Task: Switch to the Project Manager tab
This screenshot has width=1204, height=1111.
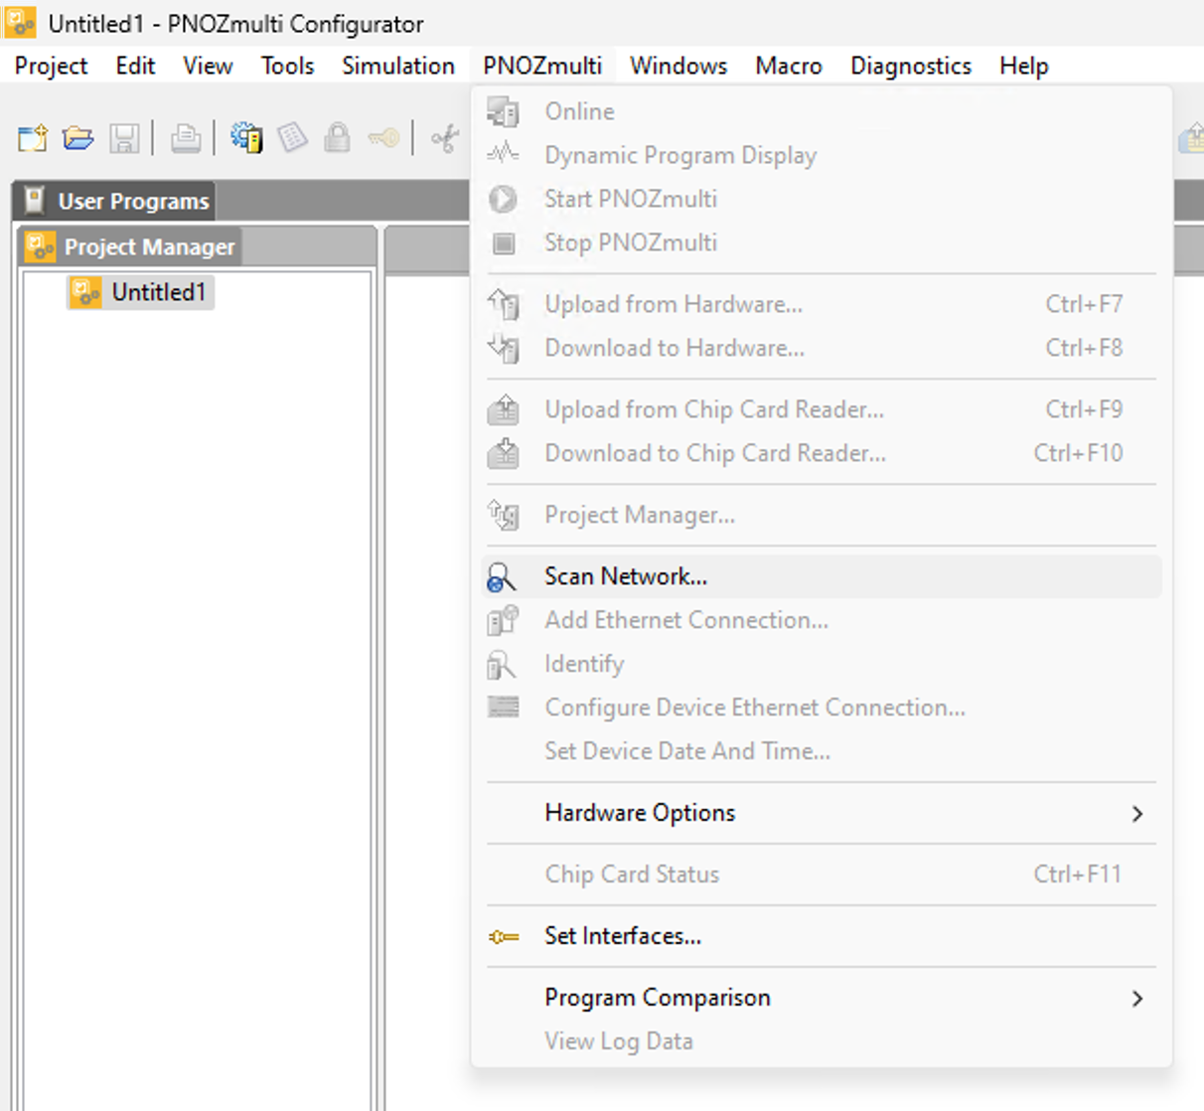Action: pyautogui.click(x=130, y=246)
